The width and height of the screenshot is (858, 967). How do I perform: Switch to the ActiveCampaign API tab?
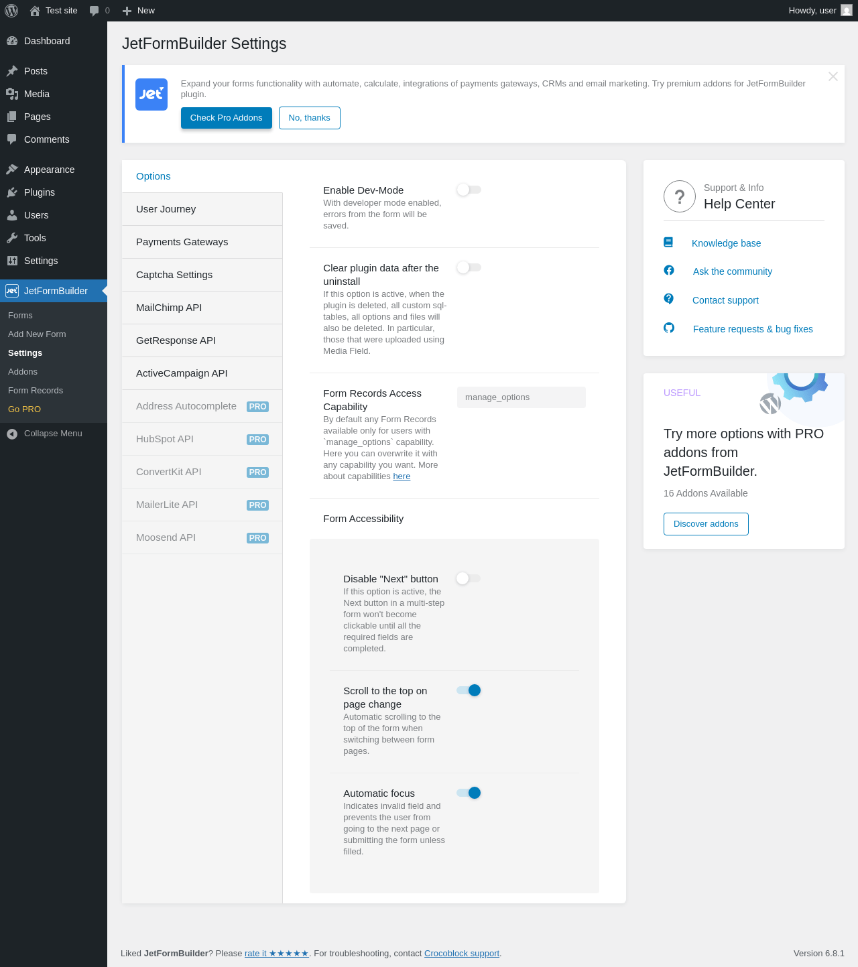point(202,373)
